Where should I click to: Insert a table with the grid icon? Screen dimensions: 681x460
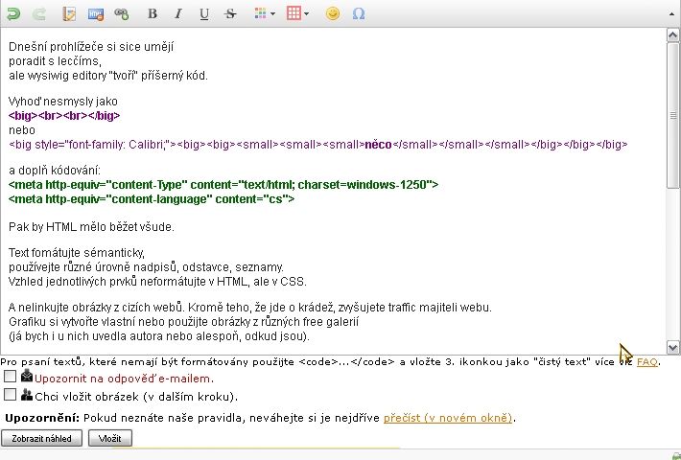click(x=294, y=13)
